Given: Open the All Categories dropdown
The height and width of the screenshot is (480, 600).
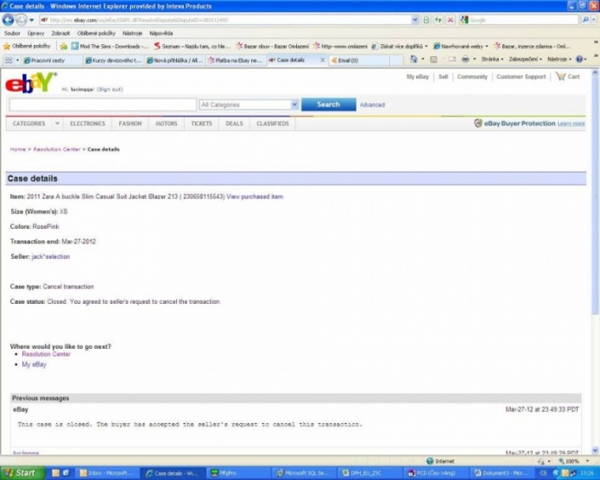Looking at the screenshot, I should 249,104.
